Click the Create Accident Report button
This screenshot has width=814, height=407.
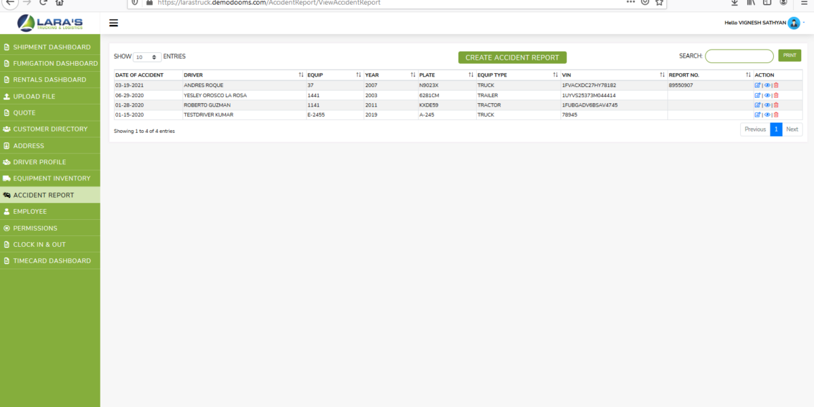click(x=512, y=58)
